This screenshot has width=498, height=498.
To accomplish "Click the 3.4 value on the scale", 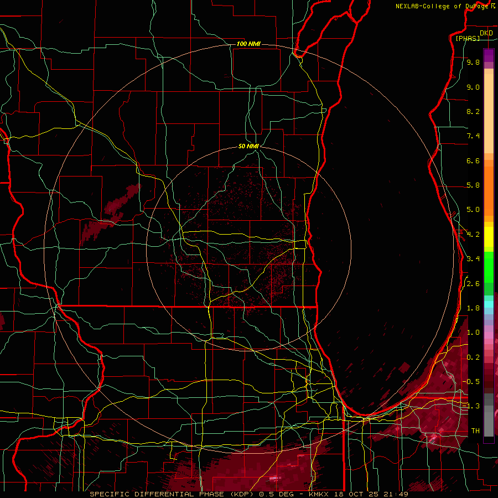I will [473, 259].
